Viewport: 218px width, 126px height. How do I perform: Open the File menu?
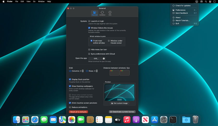[16, 2]
